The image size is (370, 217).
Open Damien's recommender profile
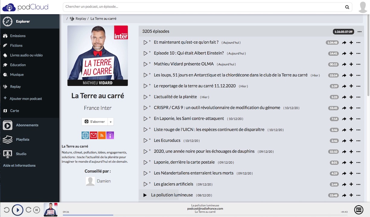pos(98,181)
